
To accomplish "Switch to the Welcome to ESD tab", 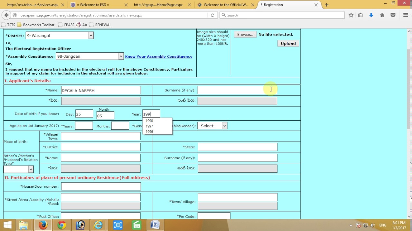I will tap(98, 5).
